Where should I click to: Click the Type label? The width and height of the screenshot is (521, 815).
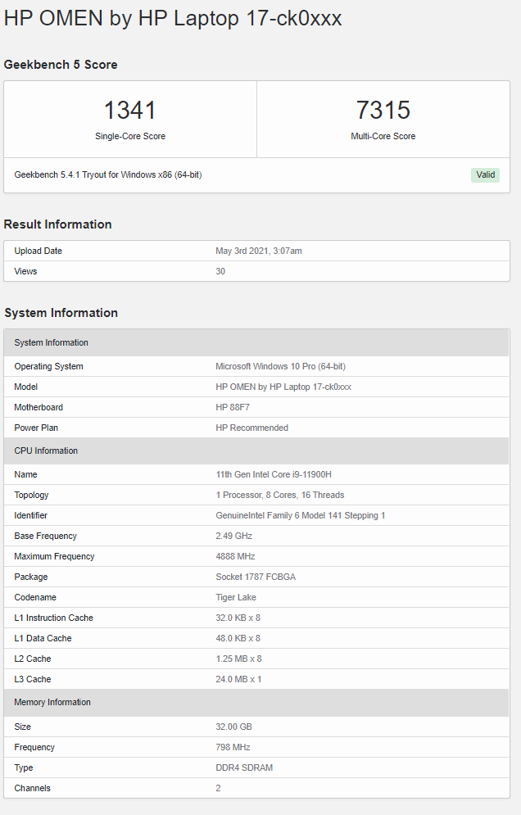point(24,767)
